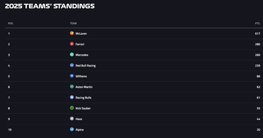This screenshot has height=138, width=263.
Task: Open the McLaren team name link
Action: click(81, 33)
